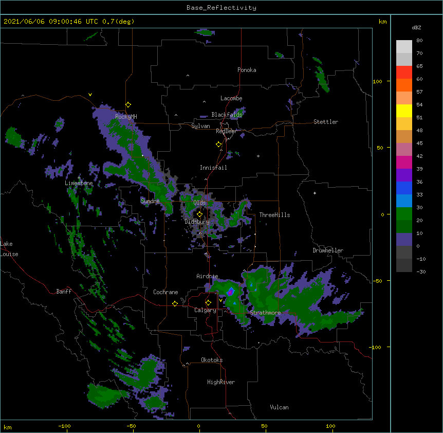Click the Base_Reflectivity title text

point(221,8)
